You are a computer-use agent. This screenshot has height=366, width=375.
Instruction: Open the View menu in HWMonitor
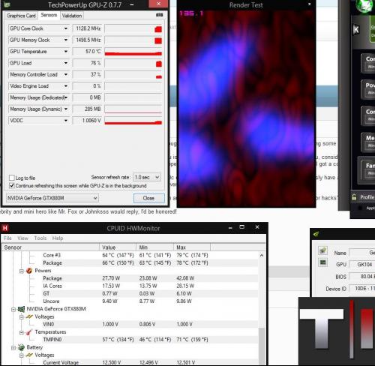(22, 238)
